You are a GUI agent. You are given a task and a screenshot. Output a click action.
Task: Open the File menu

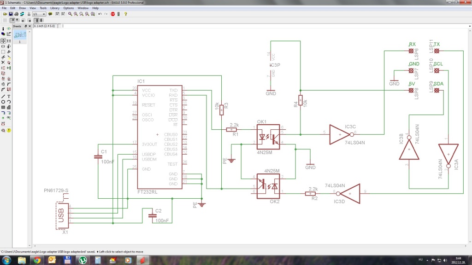(x=4, y=8)
